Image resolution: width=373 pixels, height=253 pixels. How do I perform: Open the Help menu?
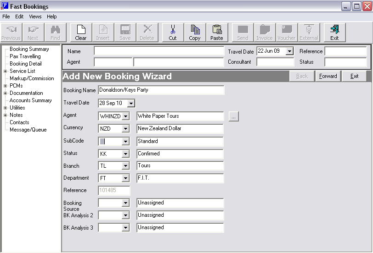[51, 16]
